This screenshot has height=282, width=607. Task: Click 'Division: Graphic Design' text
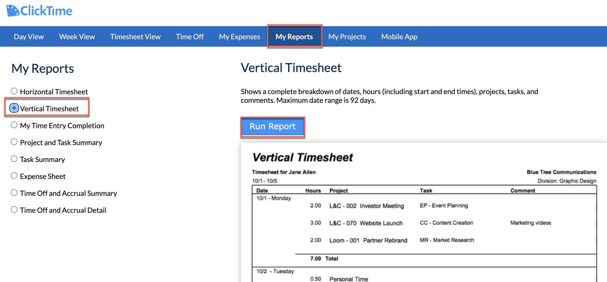pyautogui.click(x=567, y=181)
